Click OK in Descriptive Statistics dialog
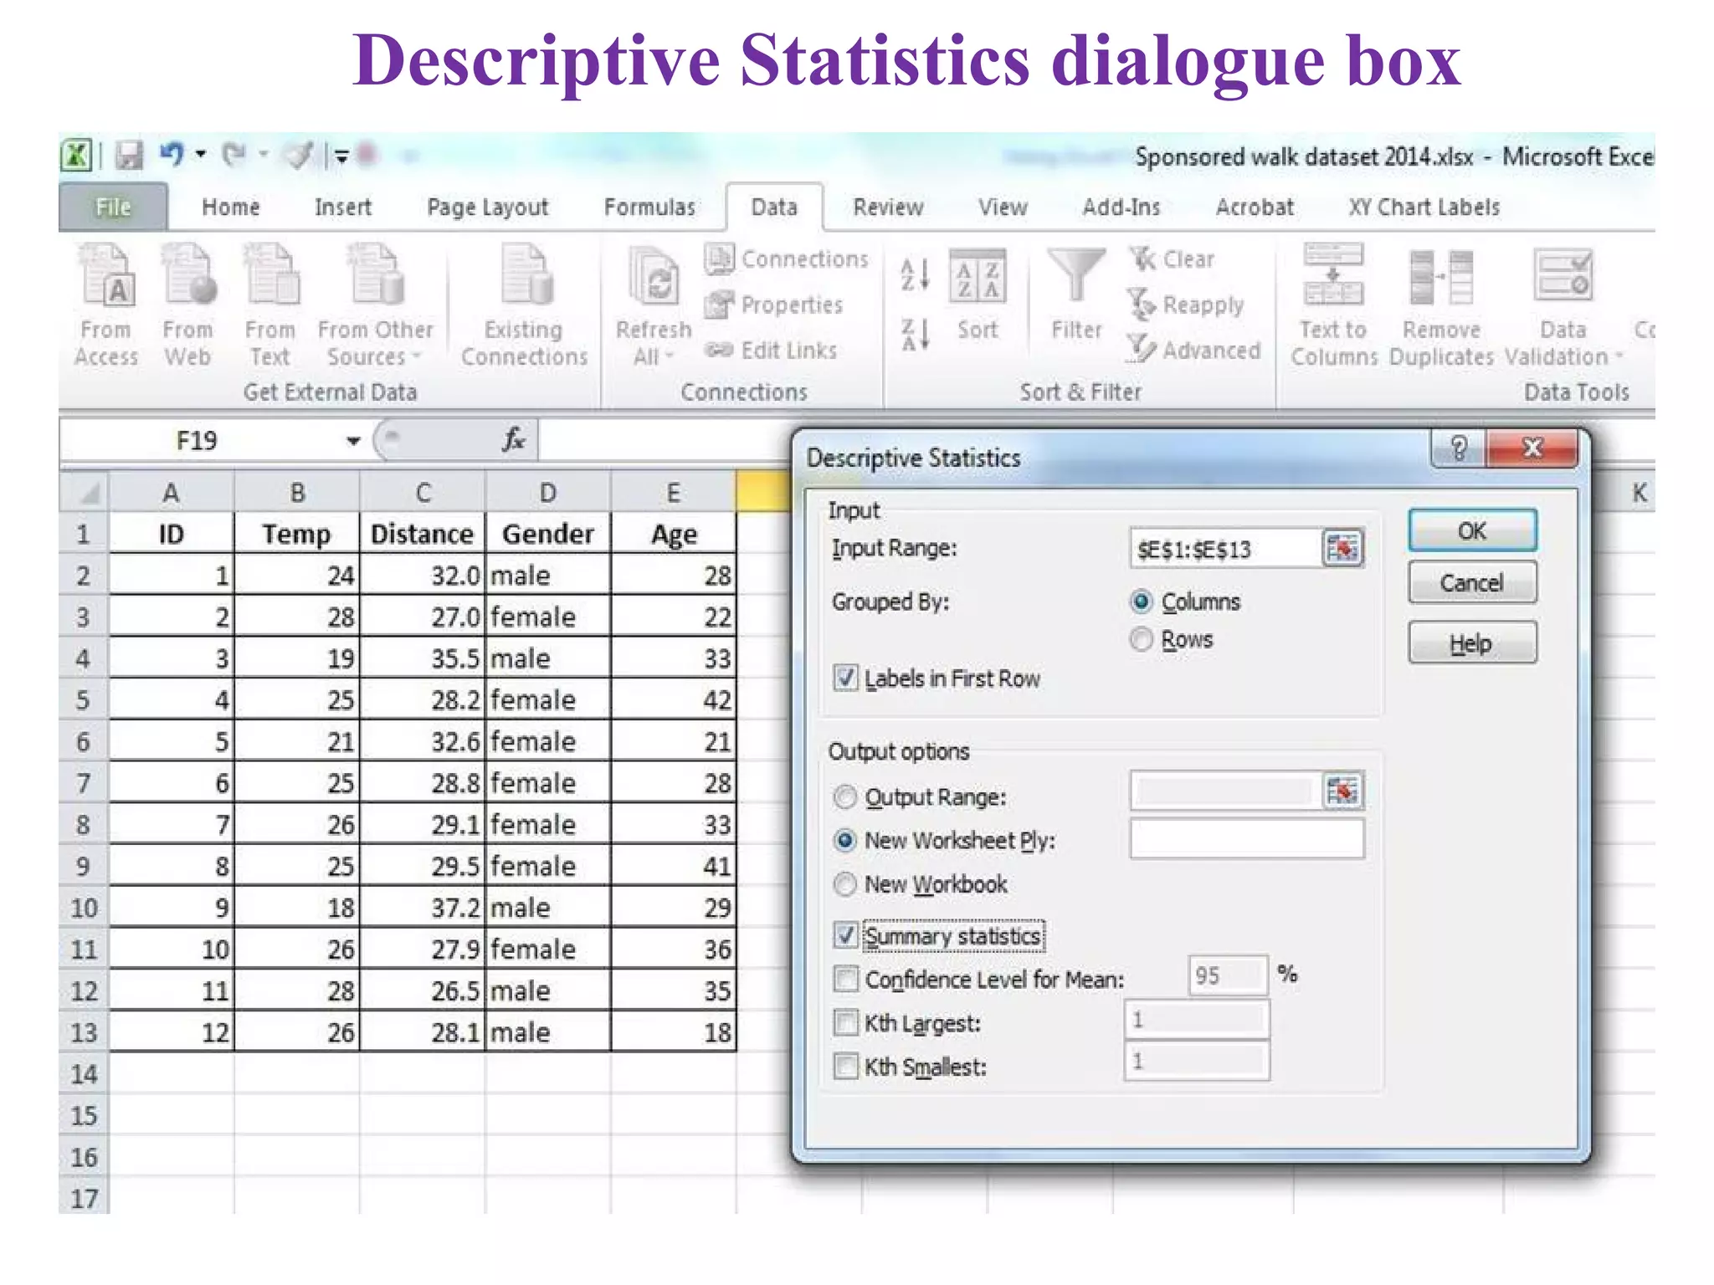1714x1285 pixels. (x=1472, y=530)
